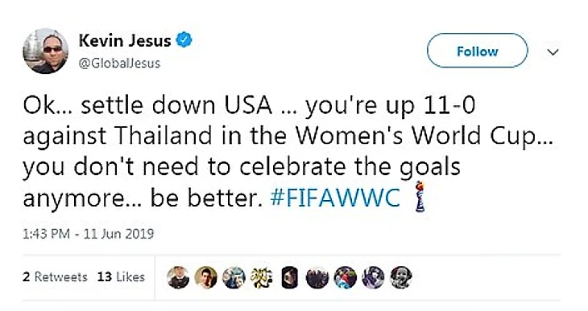This screenshot has width=588, height=311.
Task: Open last black-and-white liker avatar
Action: point(401,277)
